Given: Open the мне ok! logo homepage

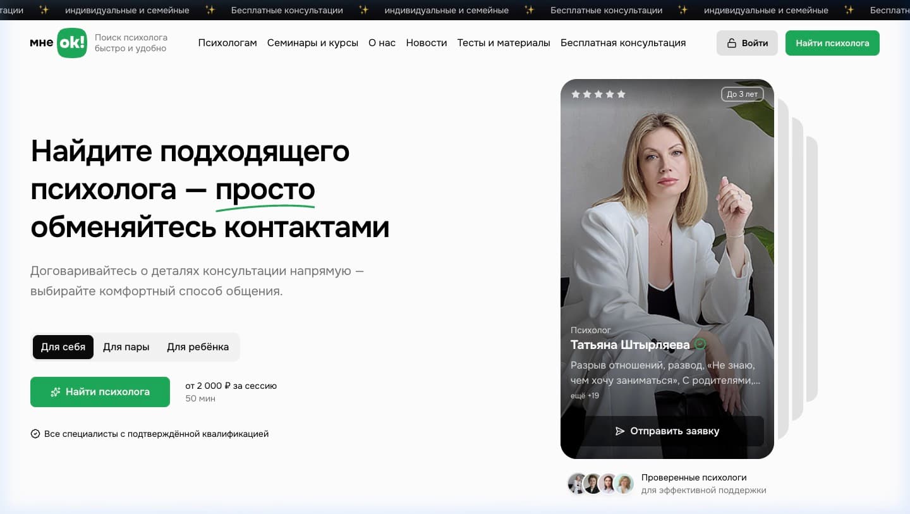Looking at the screenshot, I should point(58,43).
